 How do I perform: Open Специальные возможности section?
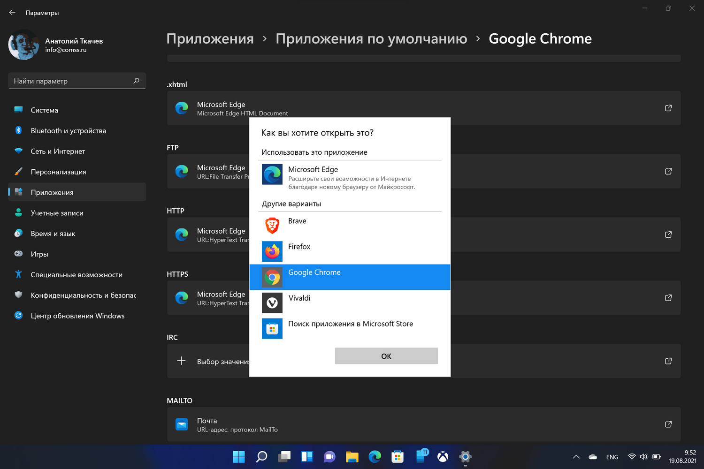[77, 275]
